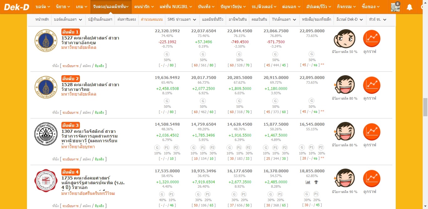Open the user profile avatar

tap(395, 7)
